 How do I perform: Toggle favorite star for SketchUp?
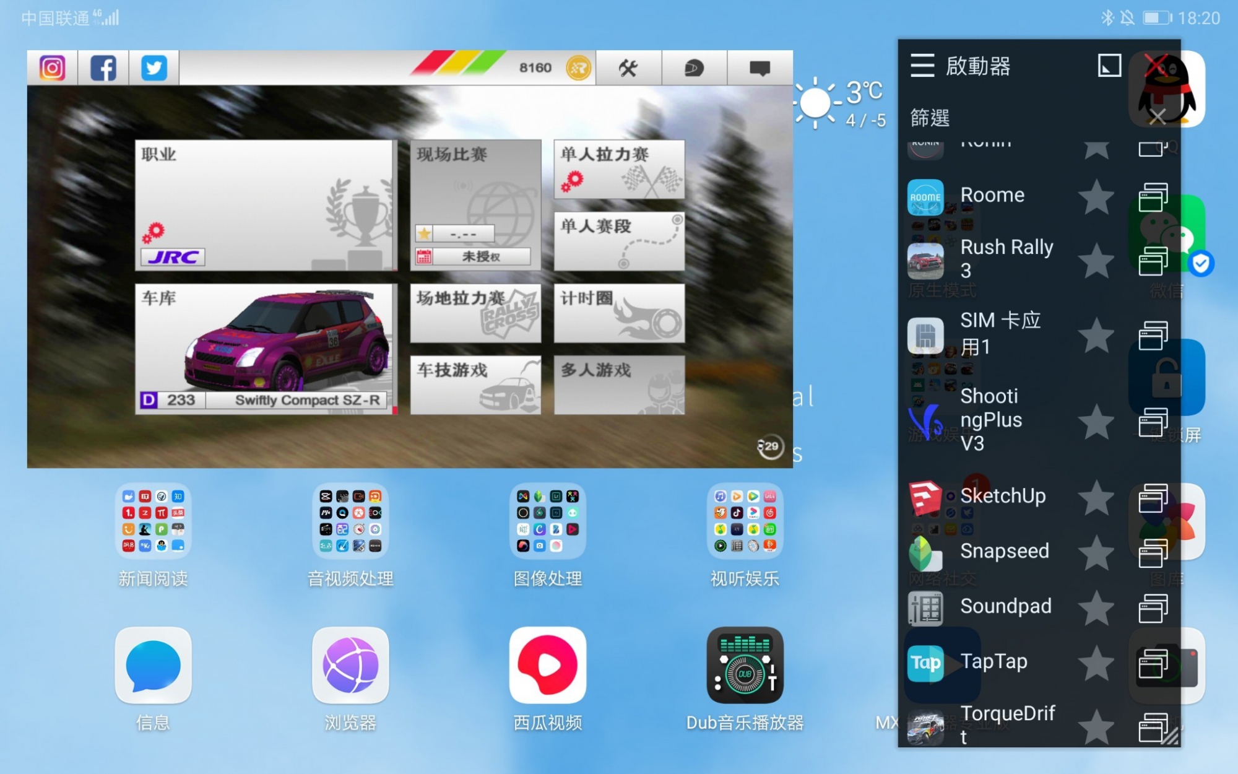(1096, 497)
